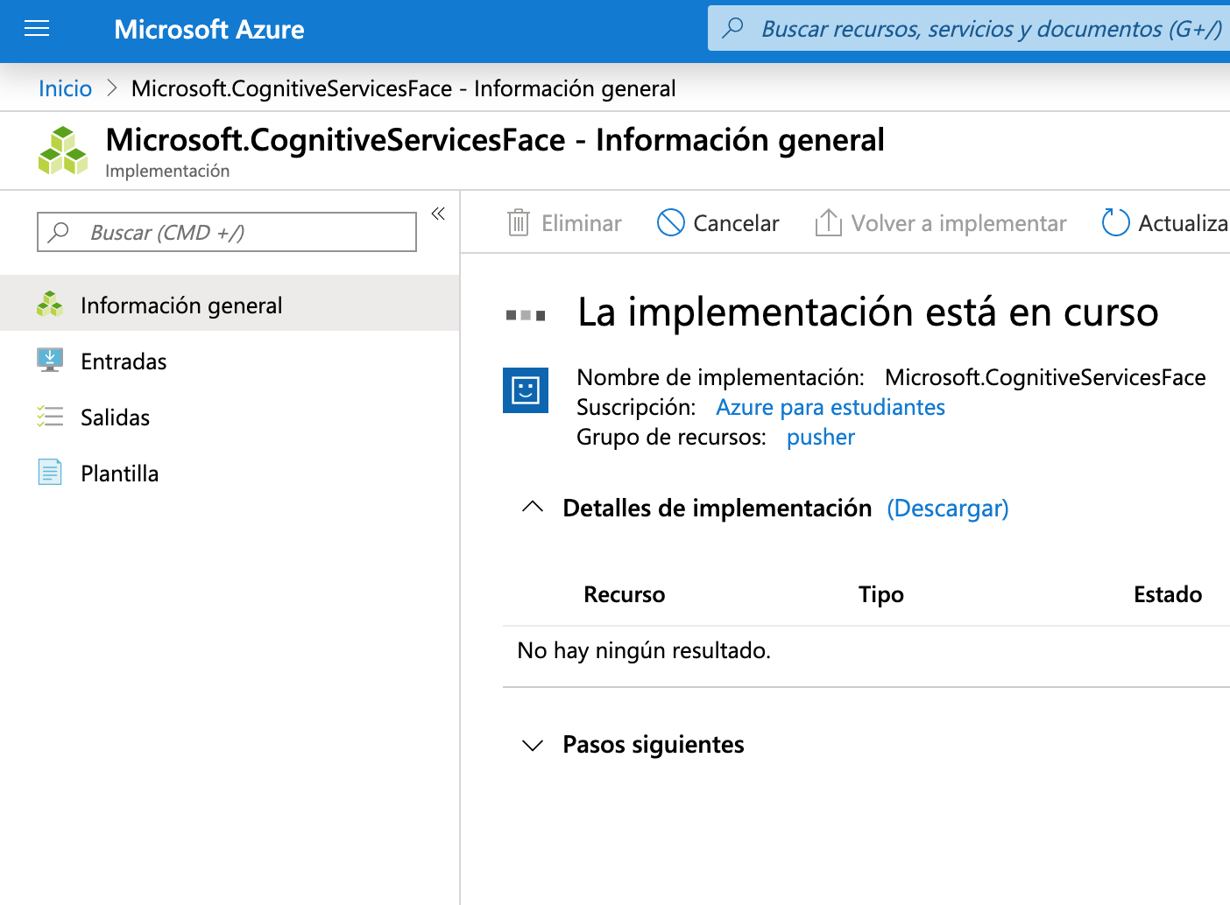Click the Eliminar toolbar button
1230x905 pixels.
[564, 223]
